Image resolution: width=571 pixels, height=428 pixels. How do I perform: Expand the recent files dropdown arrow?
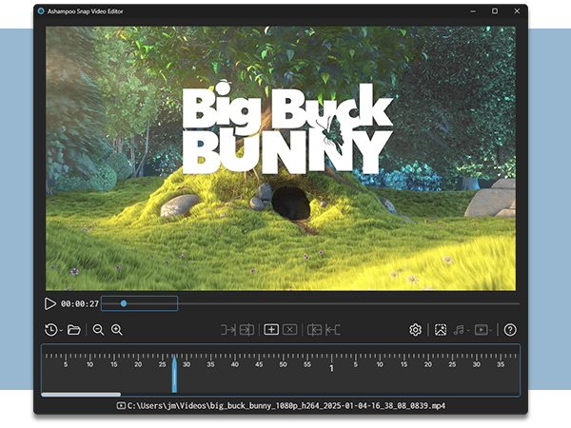61,330
